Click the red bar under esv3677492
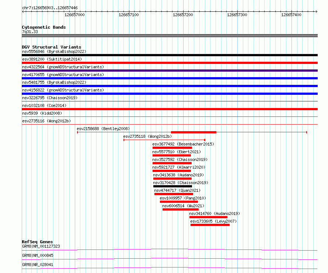Viewport: 328px width, 273px height. tap(172, 148)
